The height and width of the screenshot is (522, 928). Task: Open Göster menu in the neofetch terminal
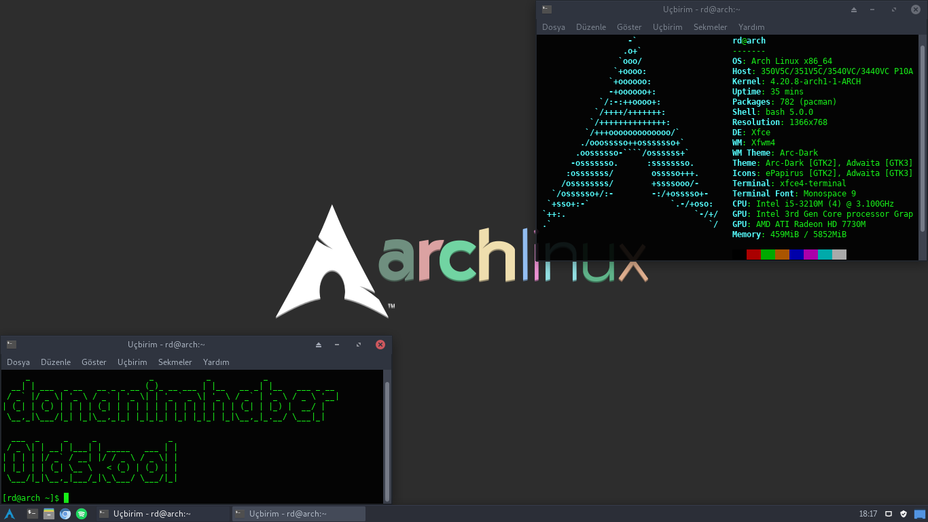(x=629, y=27)
